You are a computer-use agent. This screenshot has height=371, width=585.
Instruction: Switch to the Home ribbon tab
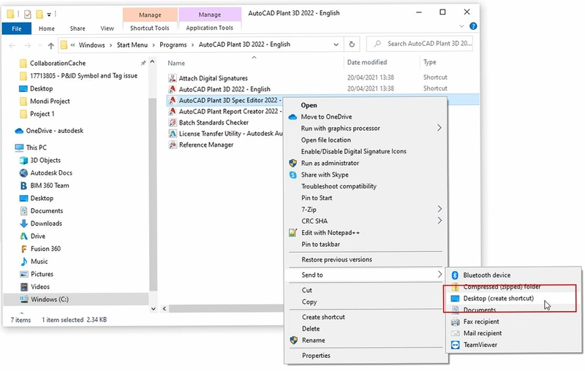coord(47,28)
